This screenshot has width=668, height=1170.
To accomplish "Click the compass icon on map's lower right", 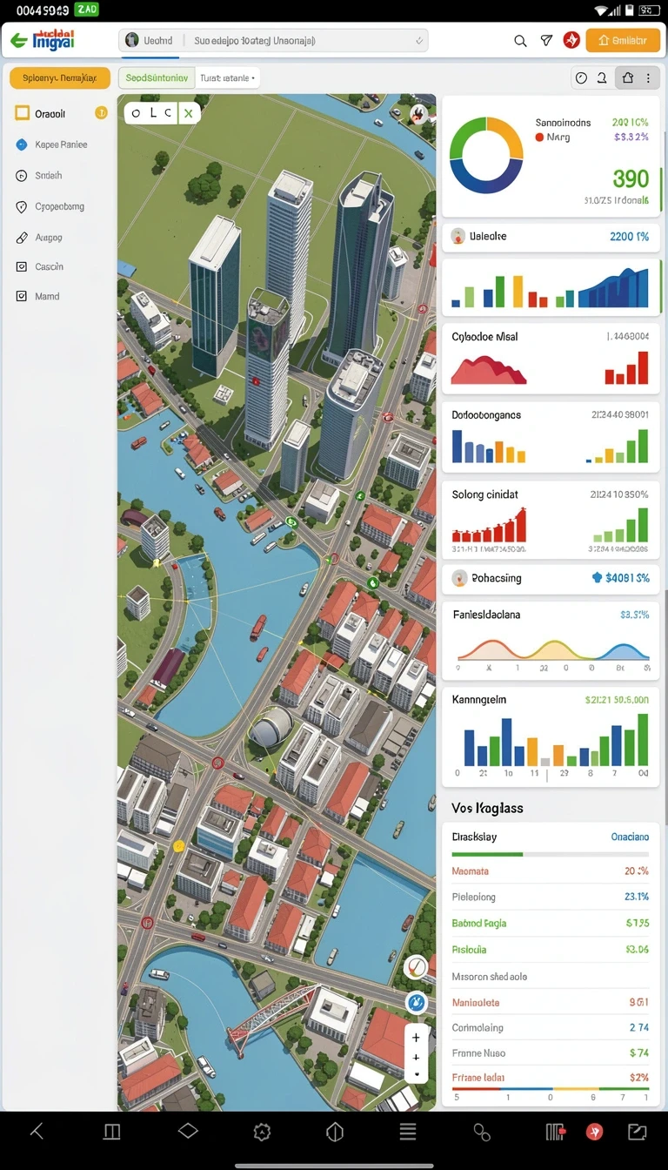I will 417,965.
